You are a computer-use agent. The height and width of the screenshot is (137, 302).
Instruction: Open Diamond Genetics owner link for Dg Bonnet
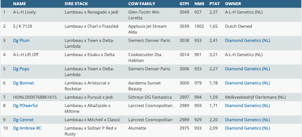click(248, 83)
